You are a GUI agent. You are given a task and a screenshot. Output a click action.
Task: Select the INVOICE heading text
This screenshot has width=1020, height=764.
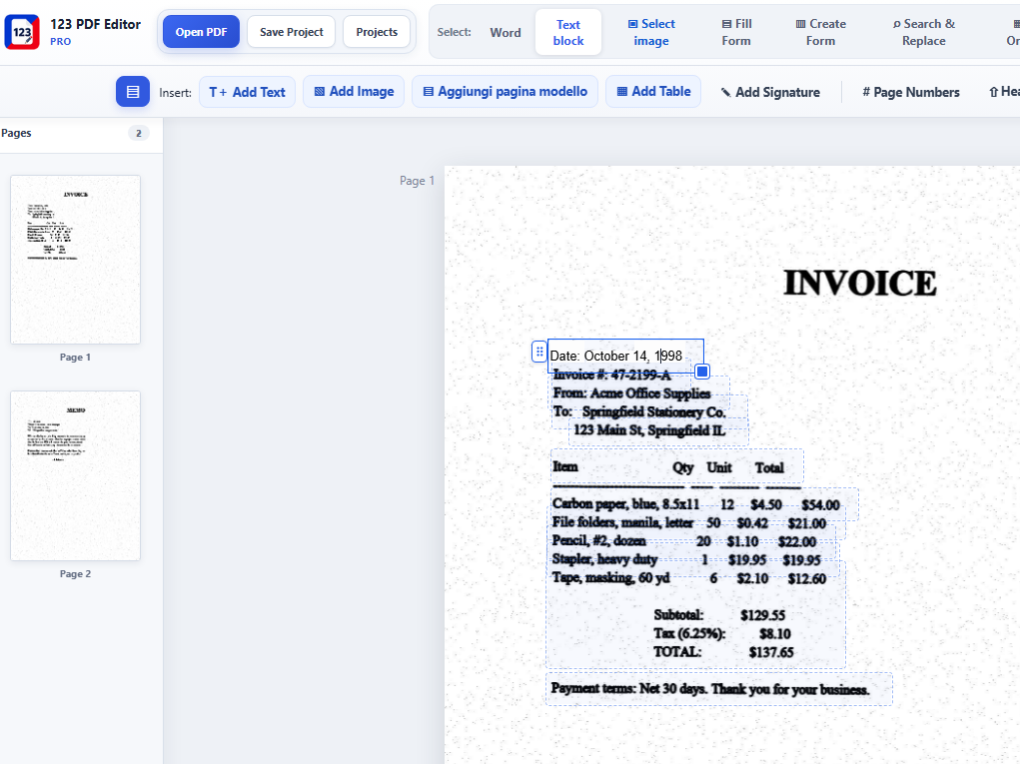pos(859,284)
